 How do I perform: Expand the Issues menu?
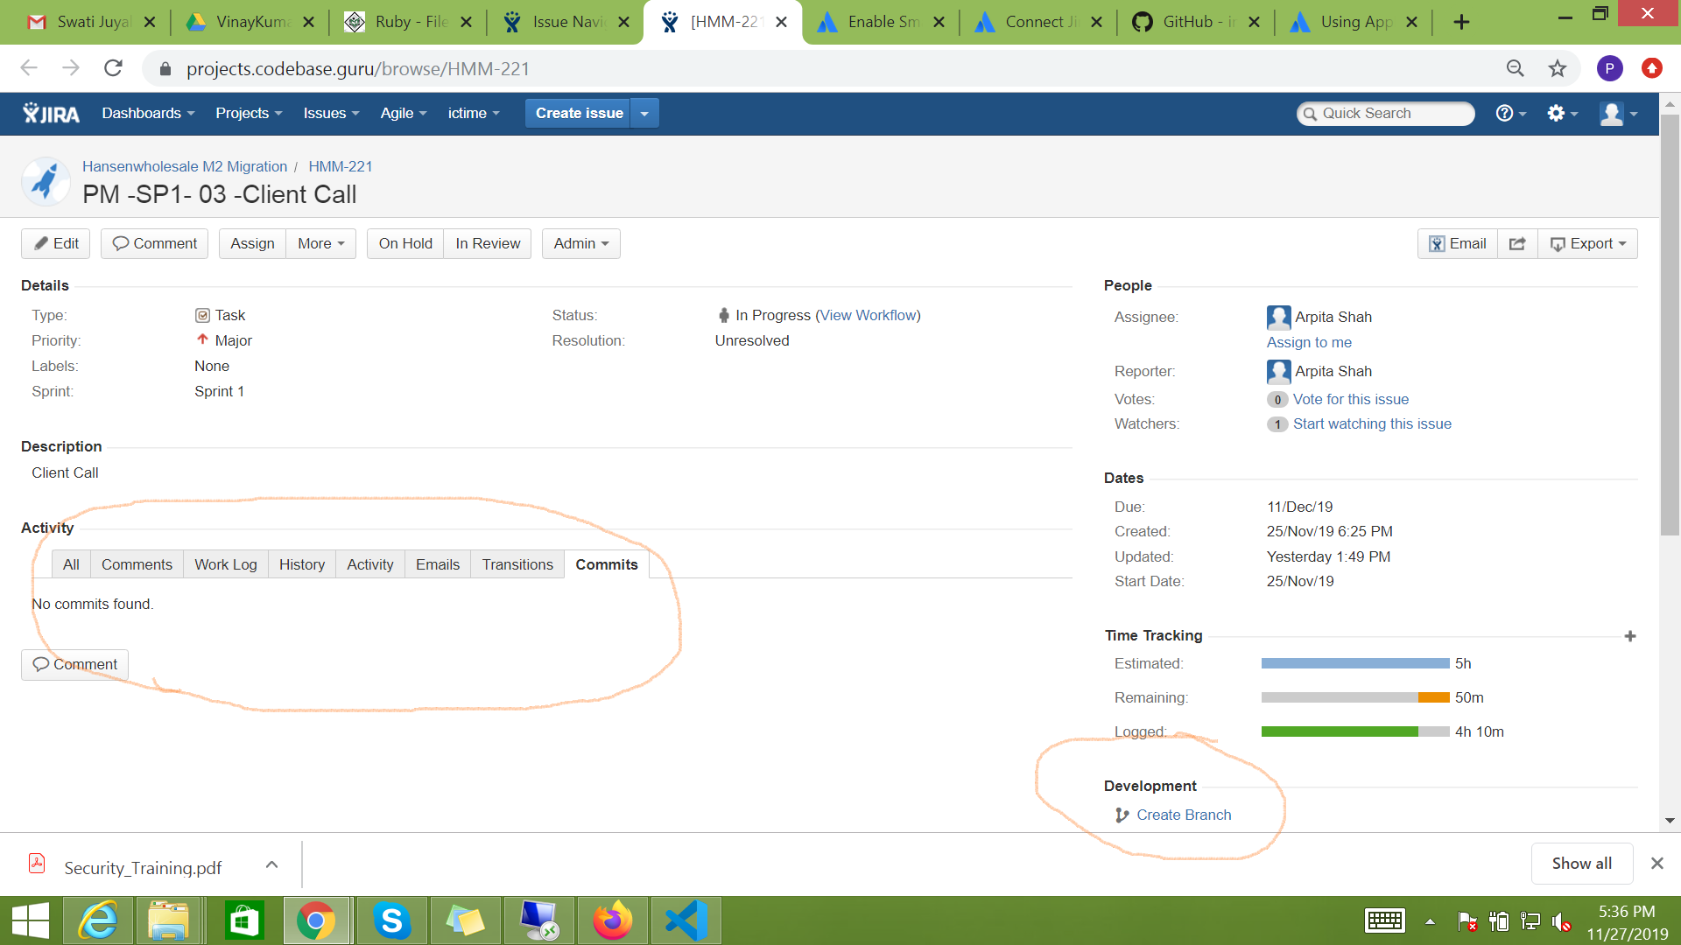point(331,114)
